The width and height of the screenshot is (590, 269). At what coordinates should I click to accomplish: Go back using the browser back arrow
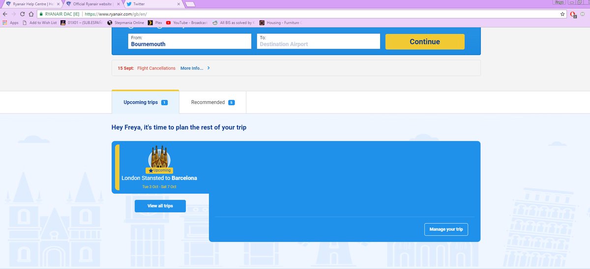[x=5, y=14]
